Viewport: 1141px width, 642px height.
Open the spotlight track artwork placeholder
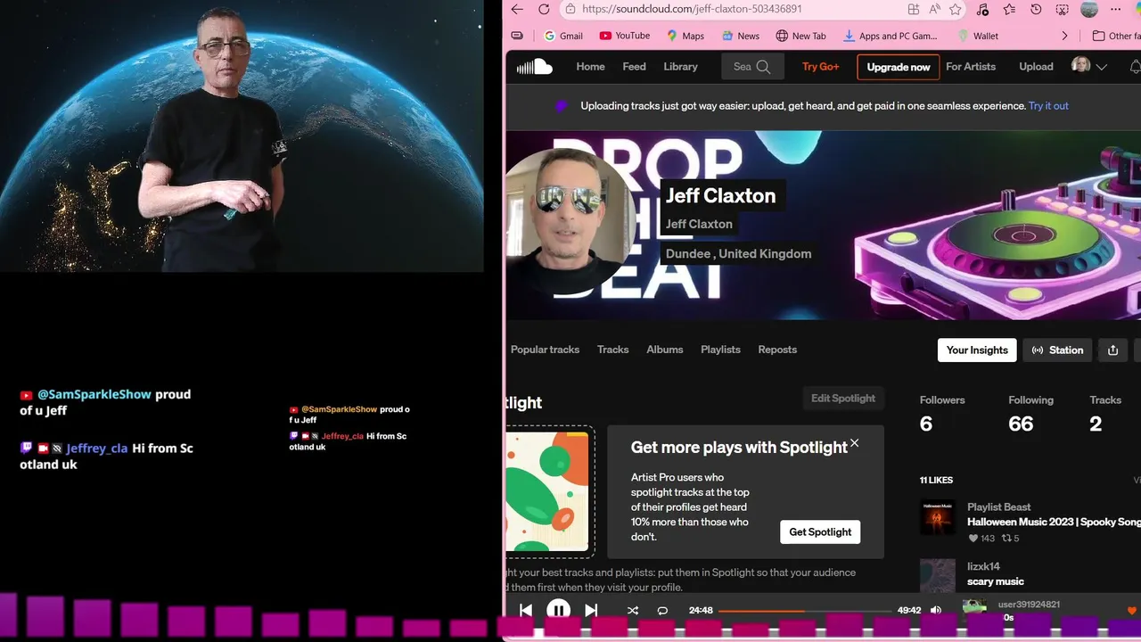(549, 491)
